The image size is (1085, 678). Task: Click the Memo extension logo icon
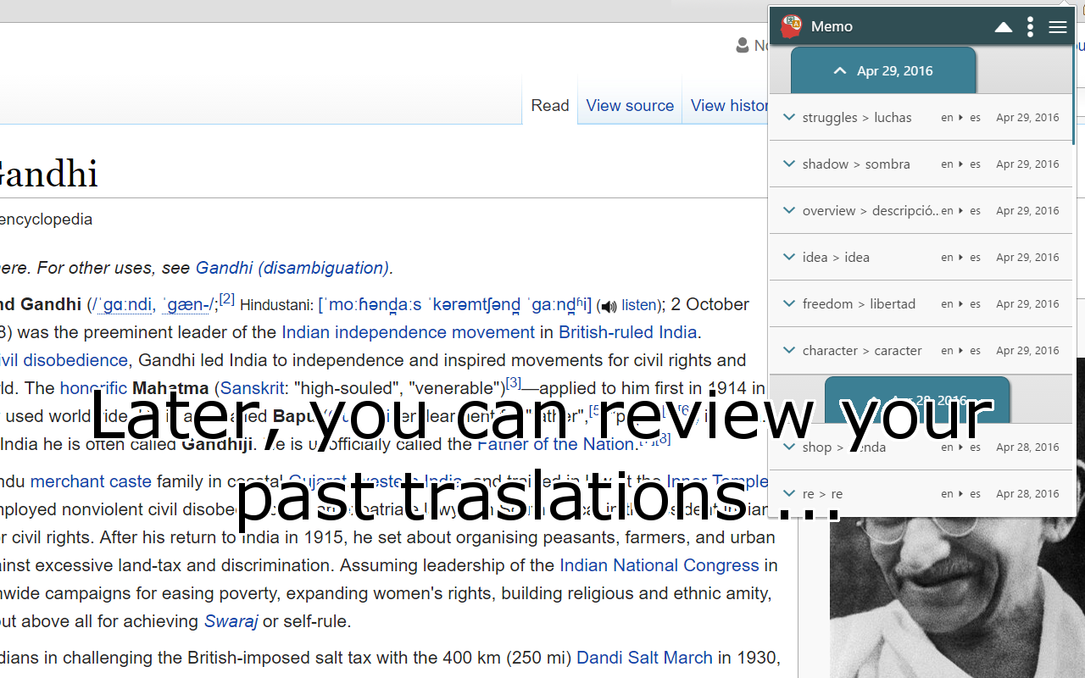791,26
